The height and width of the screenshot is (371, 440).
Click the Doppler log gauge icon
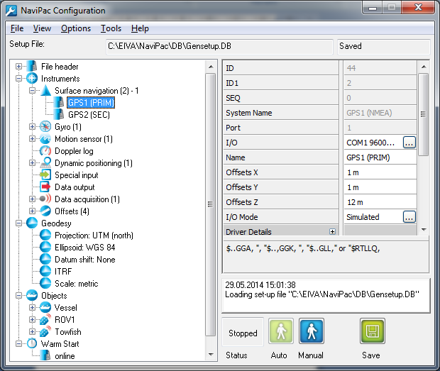[45, 151]
